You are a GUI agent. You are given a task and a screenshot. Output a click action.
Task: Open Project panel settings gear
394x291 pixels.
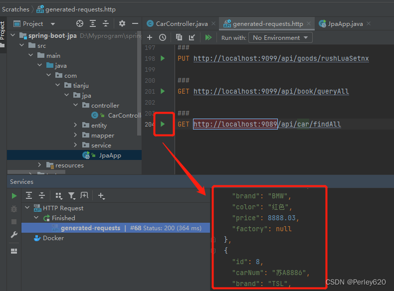coord(122,23)
